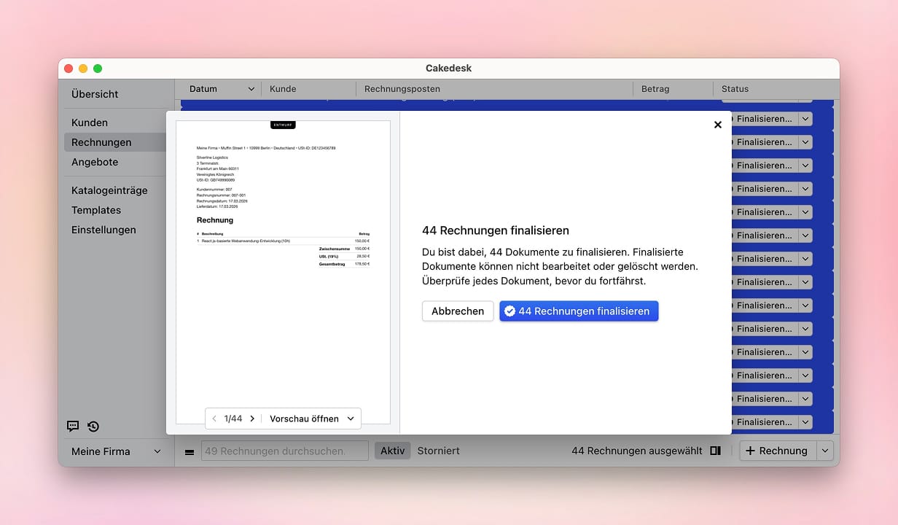This screenshot has height=525, width=898.
Task: Open Übersicht in the sidebar
Action: [x=95, y=94]
